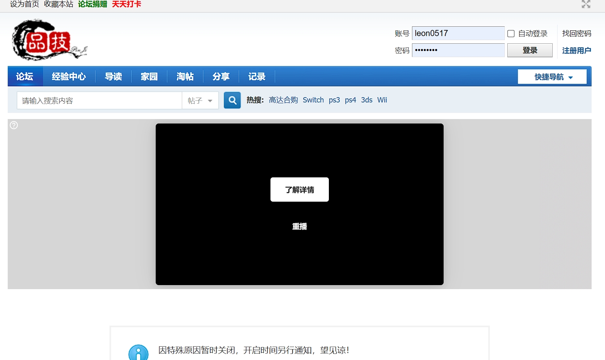This screenshot has width=605, height=360.
Task: Click the question mark help icon
Action: (x=14, y=125)
